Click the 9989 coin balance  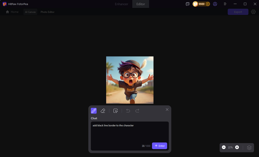(x=201, y=4)
